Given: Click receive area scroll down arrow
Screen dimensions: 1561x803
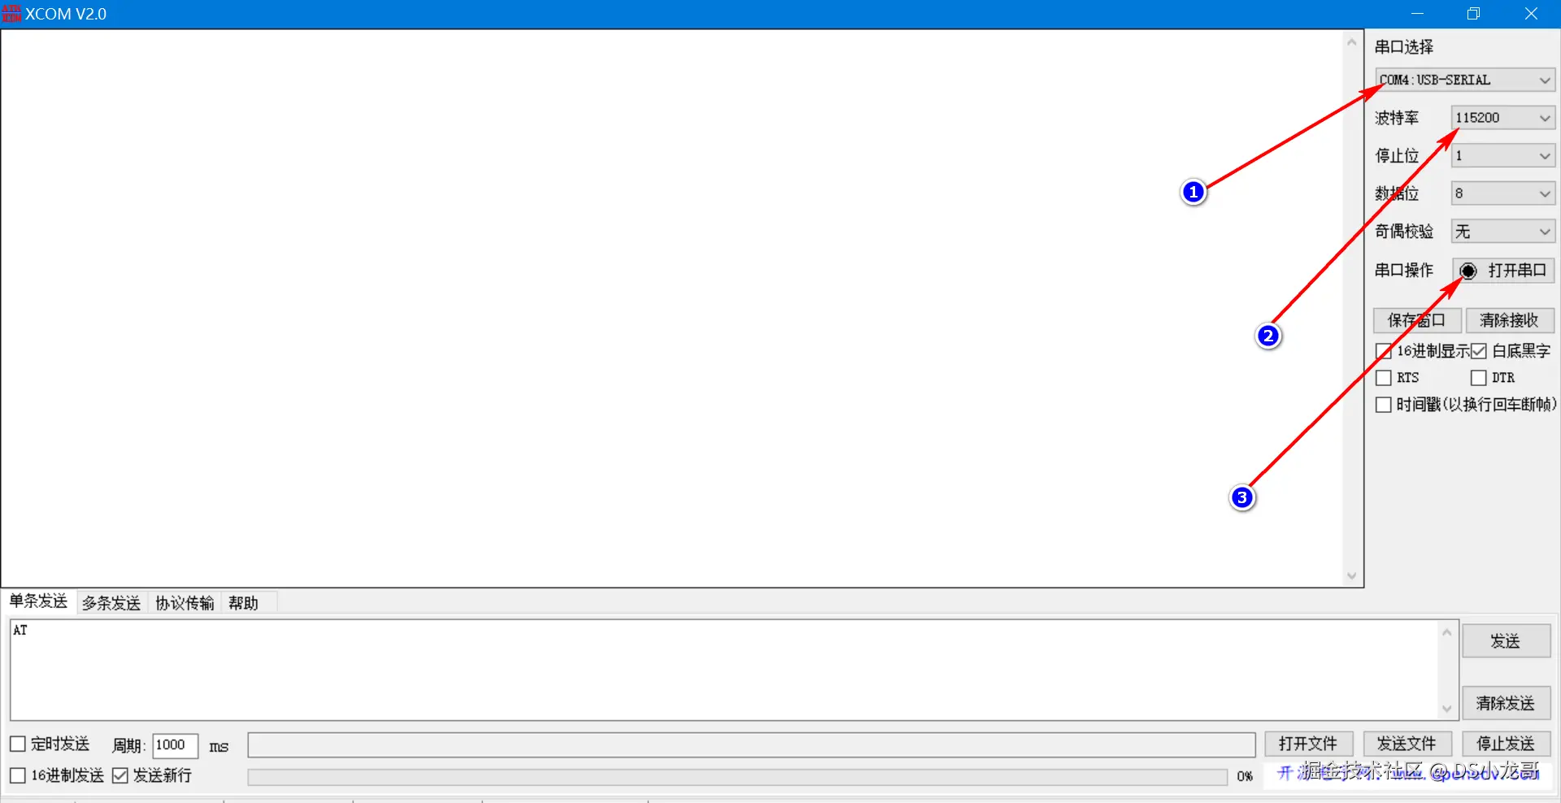Looking at the screenshot, I should click(1351, 576).
